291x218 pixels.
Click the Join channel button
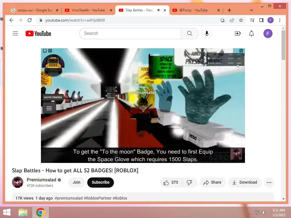76,183
